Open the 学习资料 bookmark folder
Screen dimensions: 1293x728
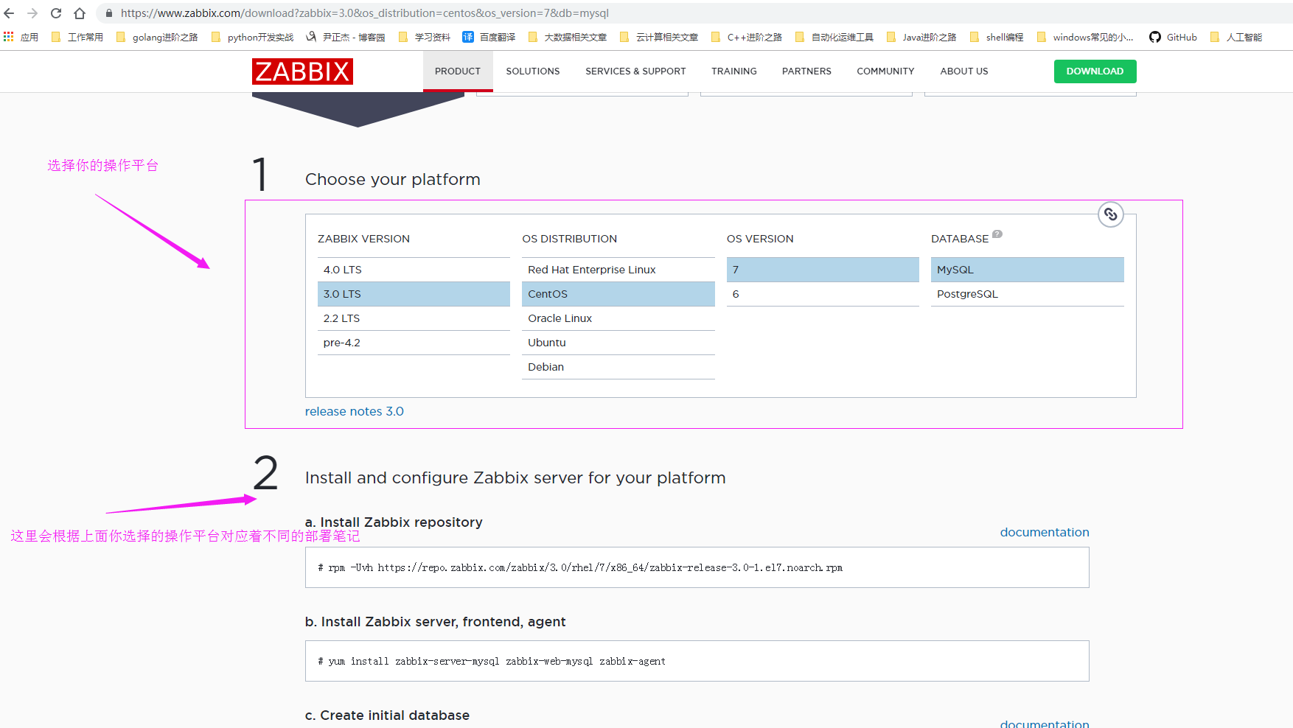tap(425, 37)
